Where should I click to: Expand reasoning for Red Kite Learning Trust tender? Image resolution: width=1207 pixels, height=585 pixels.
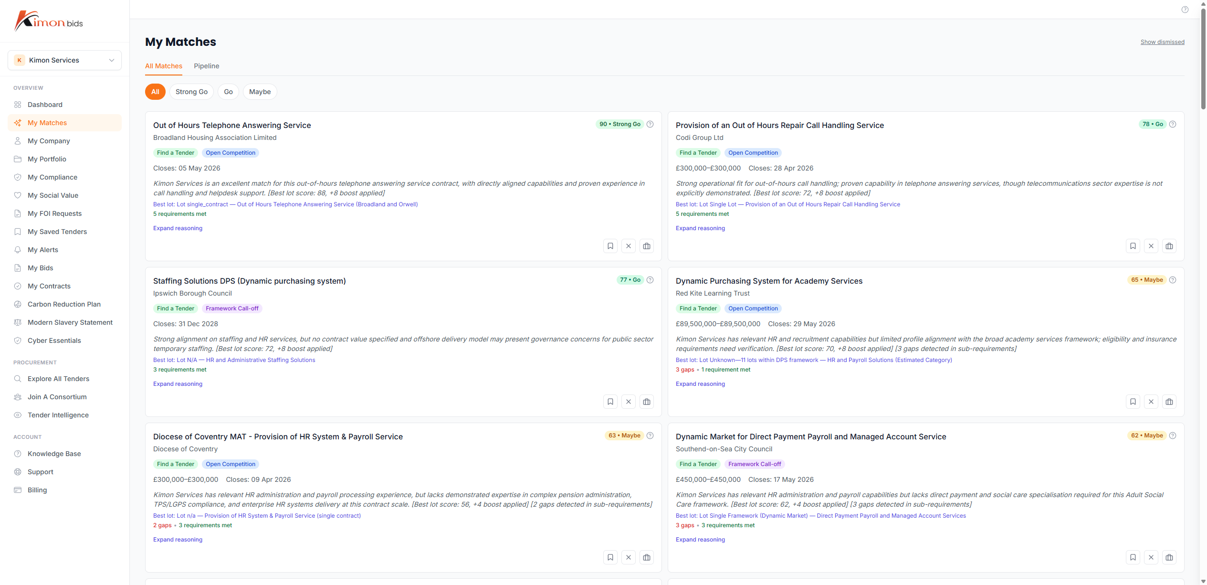pos(700,384)
